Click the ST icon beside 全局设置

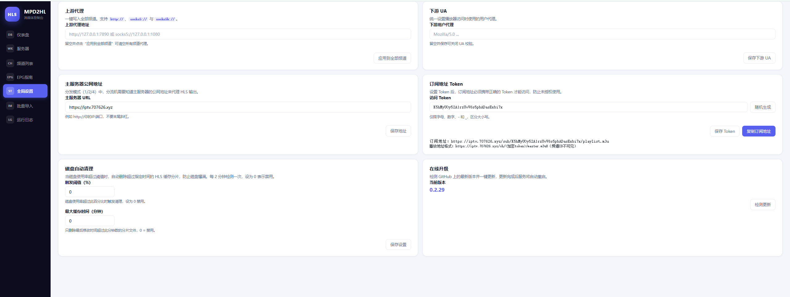pos(10,91)
